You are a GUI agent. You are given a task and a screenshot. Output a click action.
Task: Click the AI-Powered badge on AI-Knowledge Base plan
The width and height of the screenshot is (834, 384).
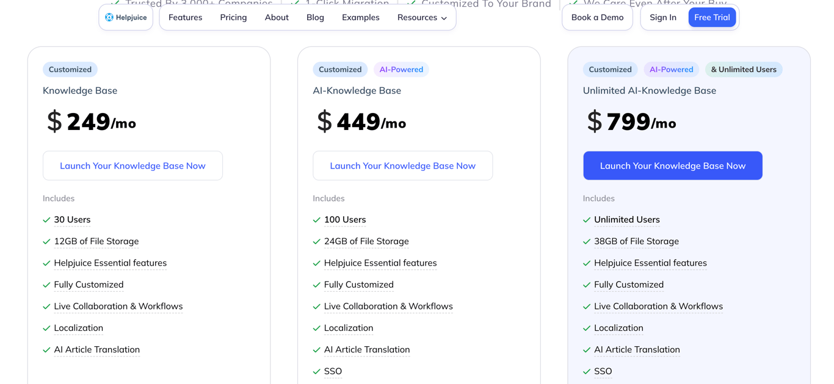coord(401,70)
